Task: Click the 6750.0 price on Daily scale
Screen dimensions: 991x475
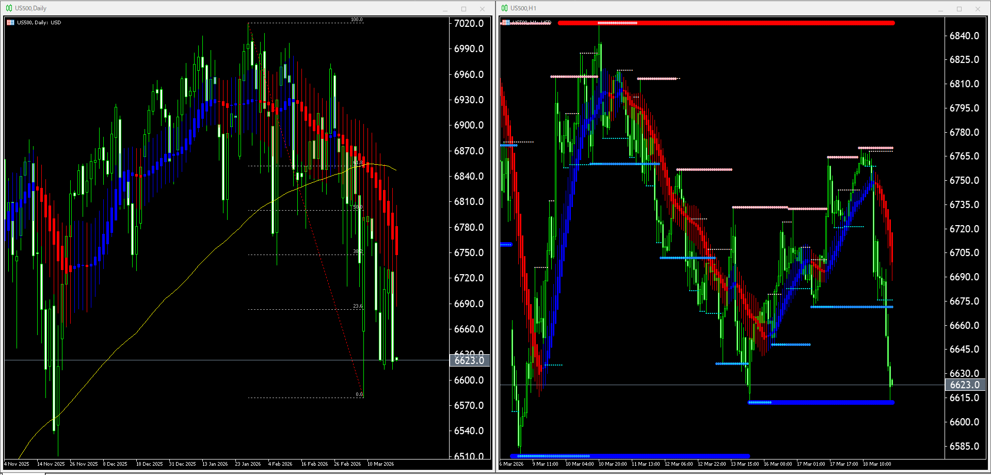Action: [x=469, y=252]
